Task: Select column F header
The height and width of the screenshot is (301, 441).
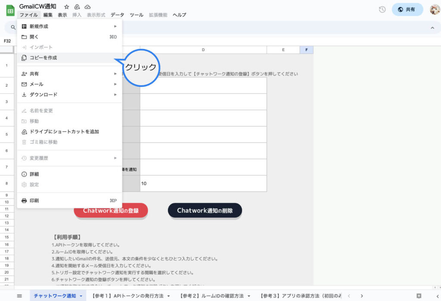Action: tap(307, 50)
